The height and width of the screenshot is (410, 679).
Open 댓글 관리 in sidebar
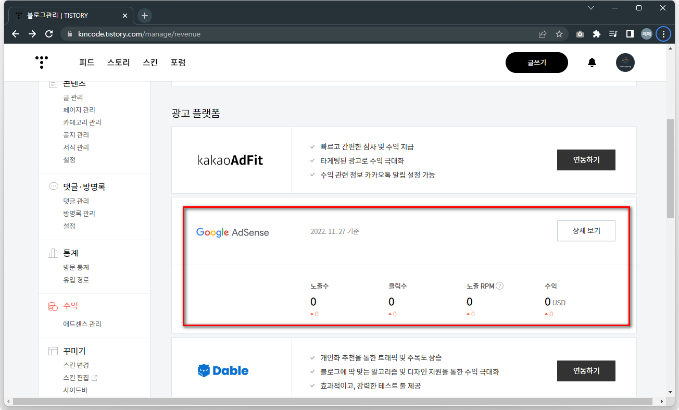(x=76, y=201)
